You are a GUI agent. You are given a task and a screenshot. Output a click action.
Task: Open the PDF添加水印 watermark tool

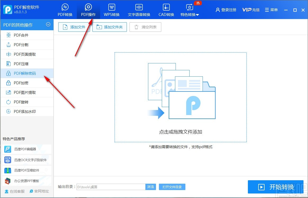tap(24, 111)
